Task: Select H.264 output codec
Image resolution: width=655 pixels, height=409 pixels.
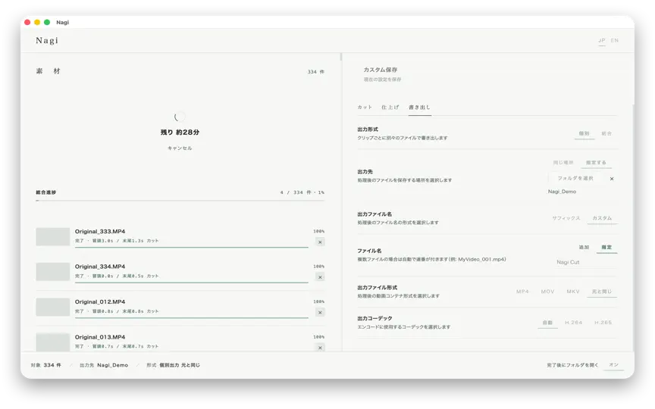Action: [x=574, y=323]
